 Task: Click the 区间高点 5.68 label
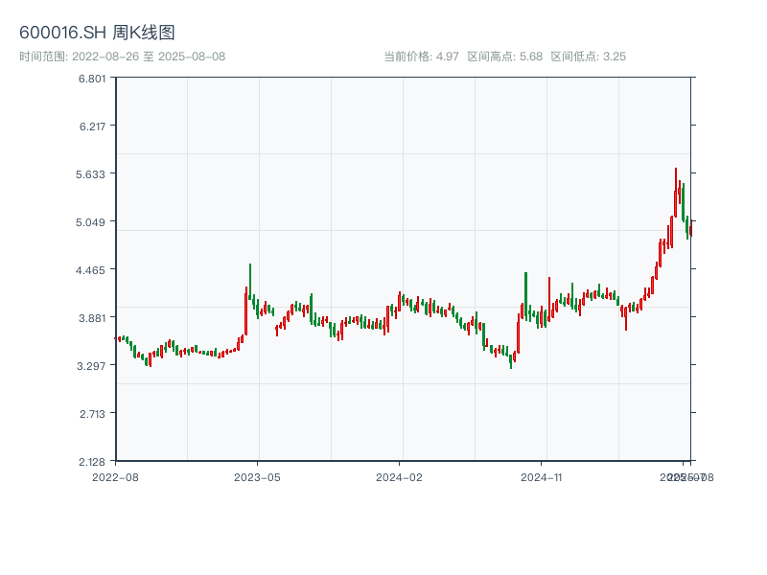pyautogui.click(x=504, y=57)
